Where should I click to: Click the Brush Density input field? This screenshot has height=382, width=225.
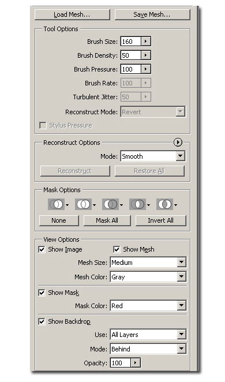[131, 55]
